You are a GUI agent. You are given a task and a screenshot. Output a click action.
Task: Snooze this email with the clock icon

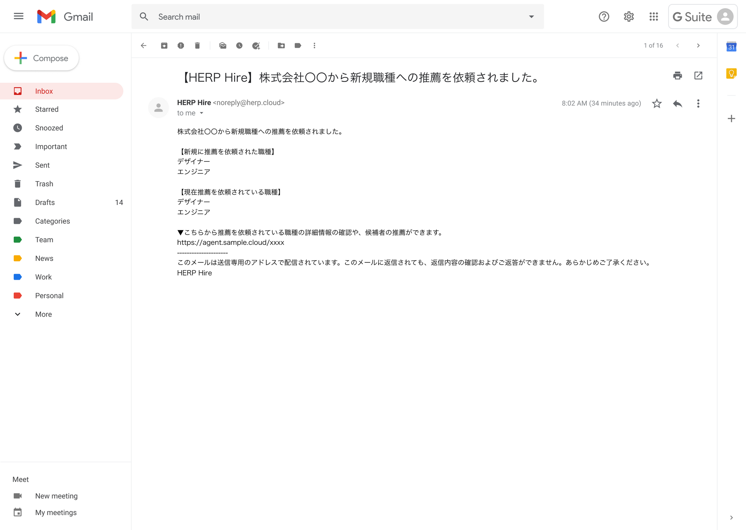click(239, 45)
